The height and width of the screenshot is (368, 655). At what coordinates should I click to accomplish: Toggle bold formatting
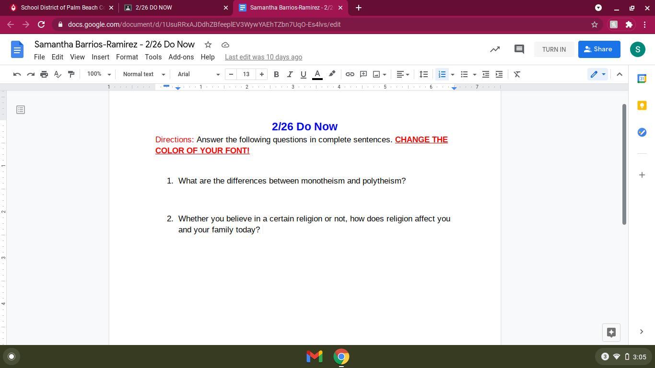pyautogui.click(x=276, y=74)
